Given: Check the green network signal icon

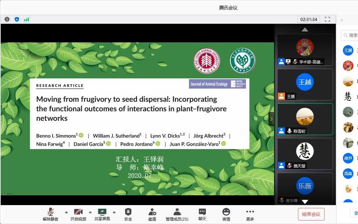Looking at the screenshot, I should (27, 19).
